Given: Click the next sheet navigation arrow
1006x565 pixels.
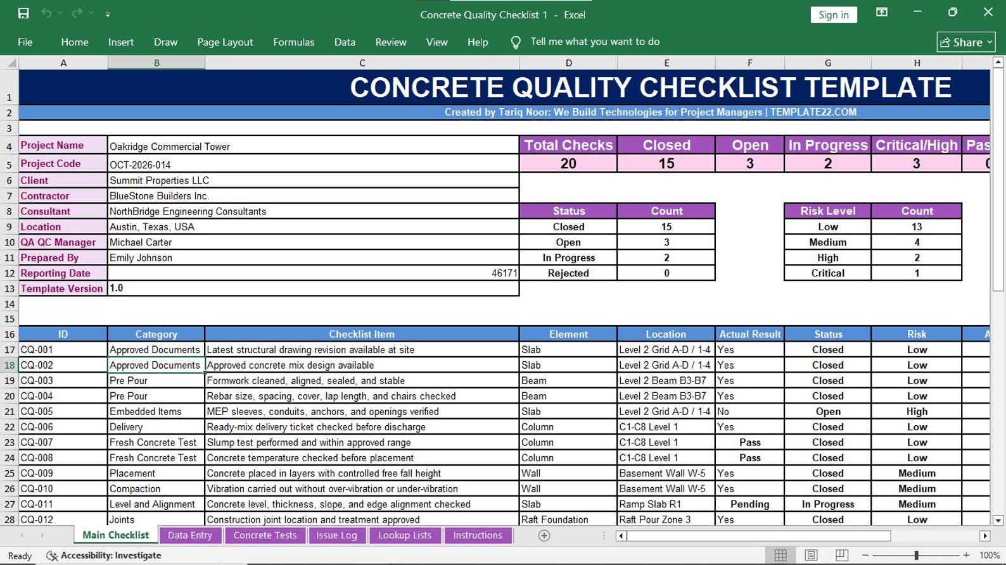Looking at the screenshot, I should [42, 535].
